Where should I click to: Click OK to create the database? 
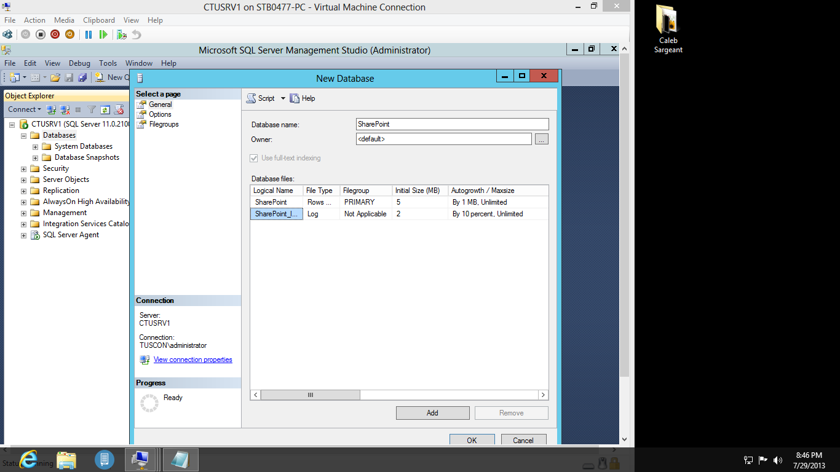(x=472, y=439)
